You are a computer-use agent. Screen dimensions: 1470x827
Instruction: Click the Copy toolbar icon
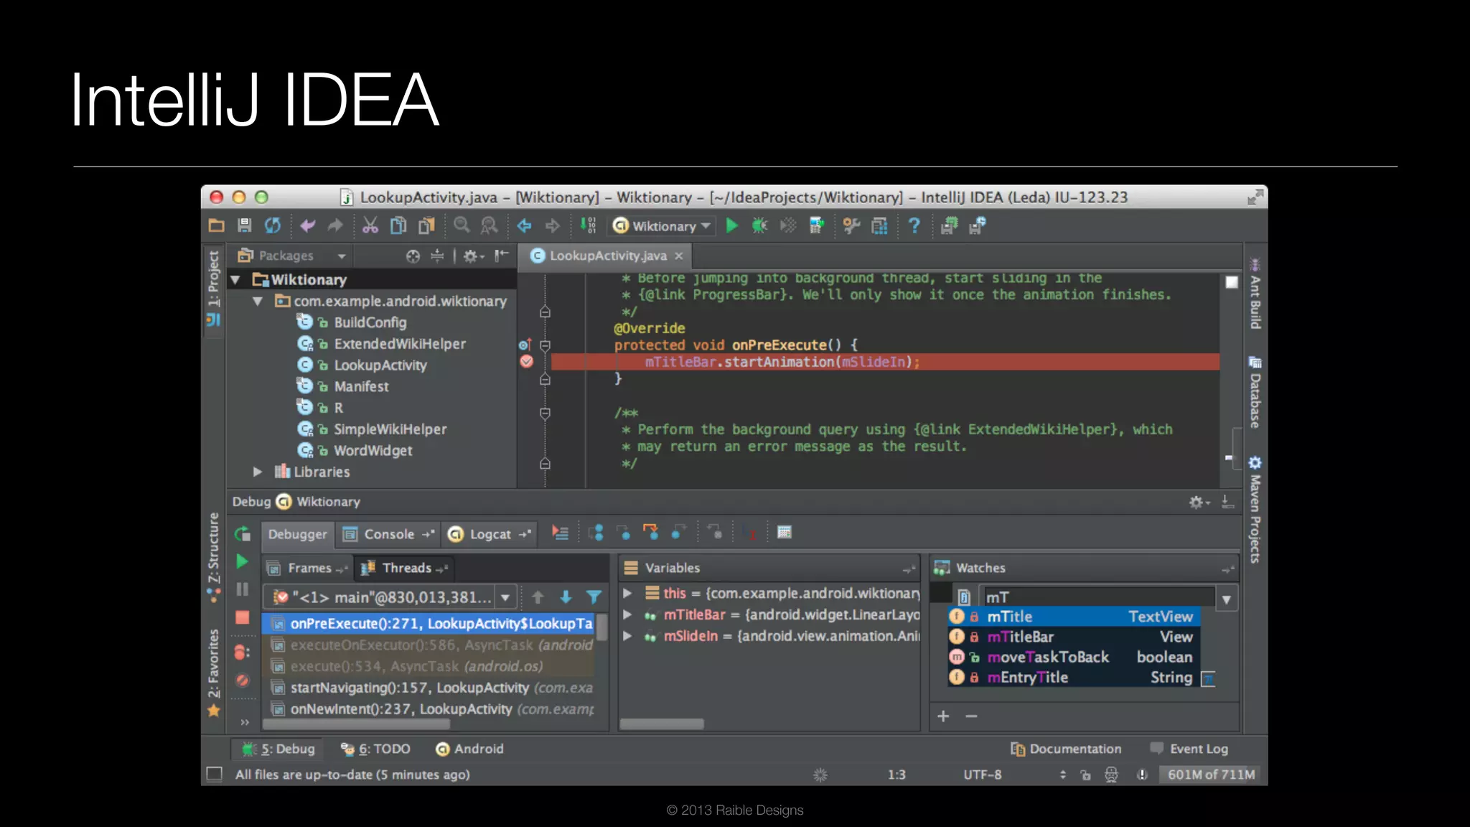(398, 226)
